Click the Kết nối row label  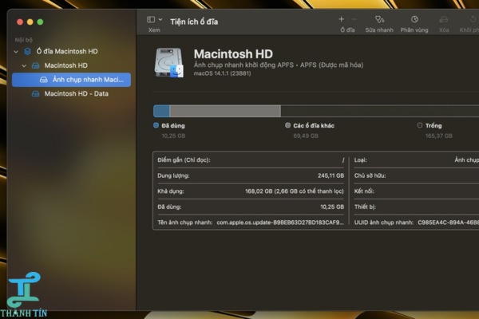[x=364, y=191]
